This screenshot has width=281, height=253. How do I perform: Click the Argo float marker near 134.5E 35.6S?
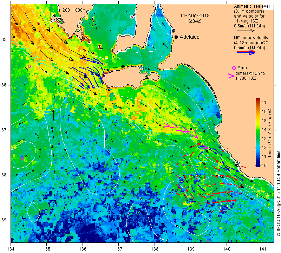tap(29, 66)
